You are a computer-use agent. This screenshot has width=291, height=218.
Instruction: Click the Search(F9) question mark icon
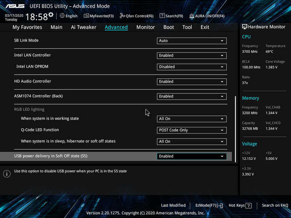click(x=162, y=16)
